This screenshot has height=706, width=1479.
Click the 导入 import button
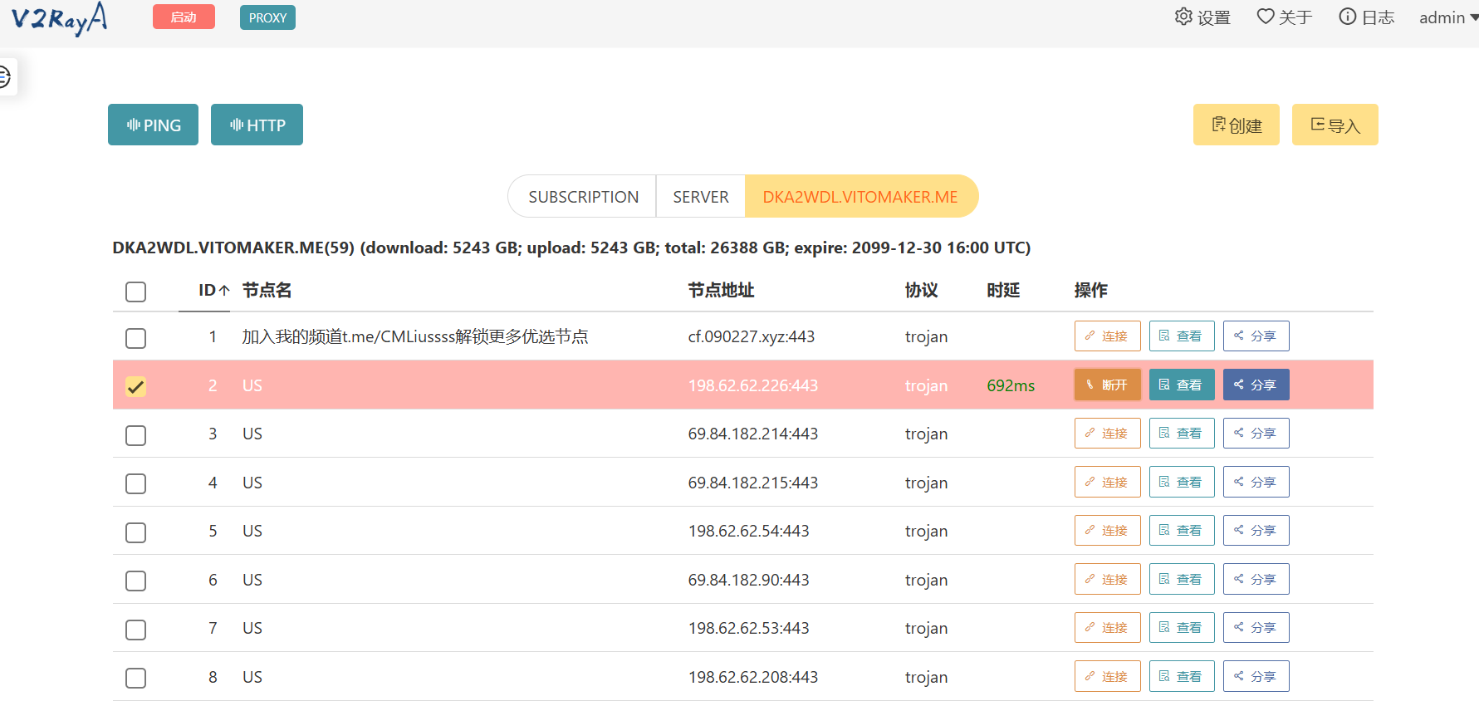1335,125
